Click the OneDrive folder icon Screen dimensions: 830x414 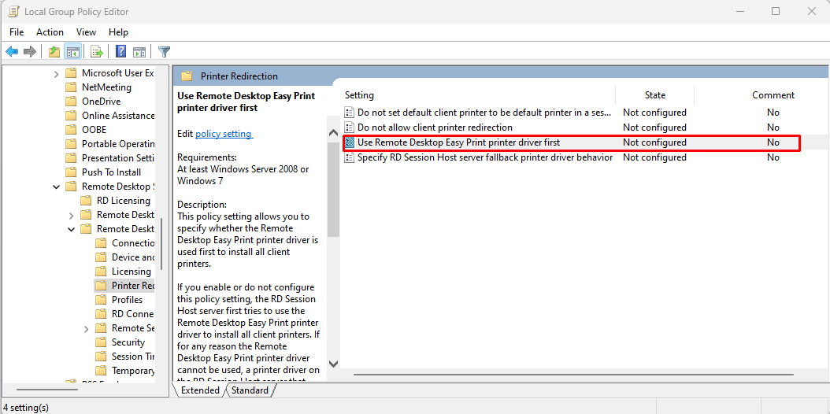click(x=70, y=102)
